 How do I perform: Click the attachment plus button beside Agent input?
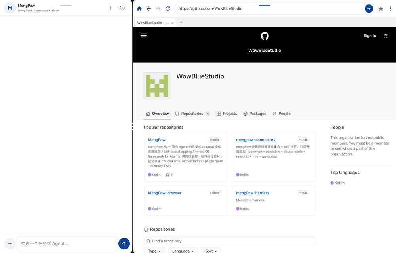pos(10,243)
